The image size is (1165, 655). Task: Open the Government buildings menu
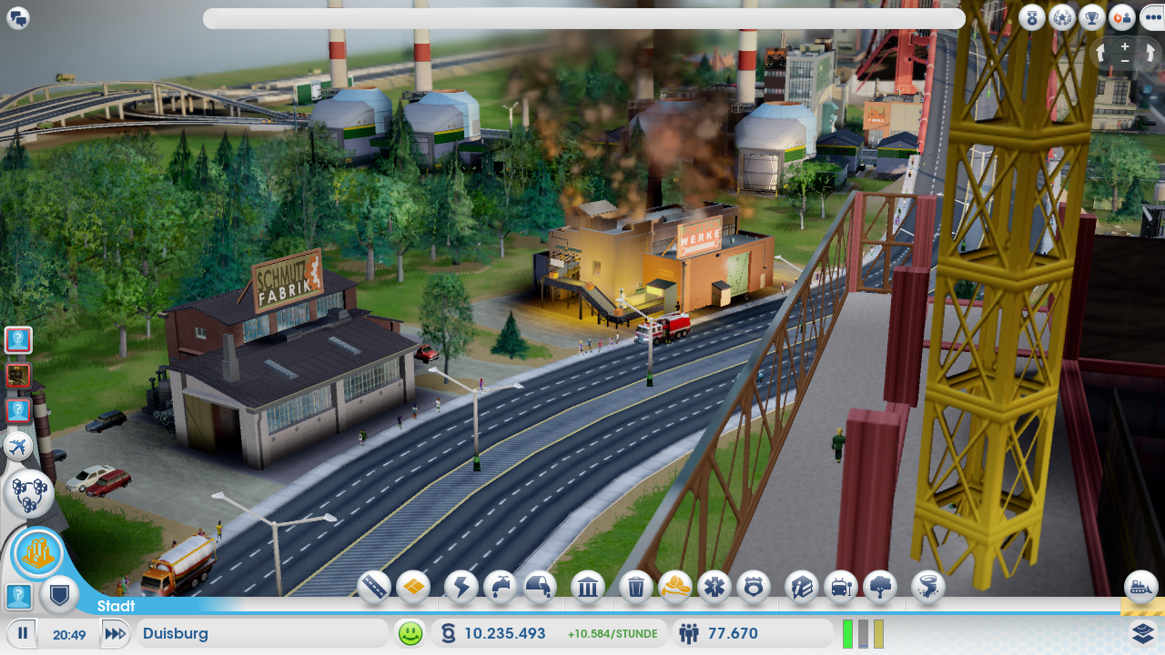[588, 587]
